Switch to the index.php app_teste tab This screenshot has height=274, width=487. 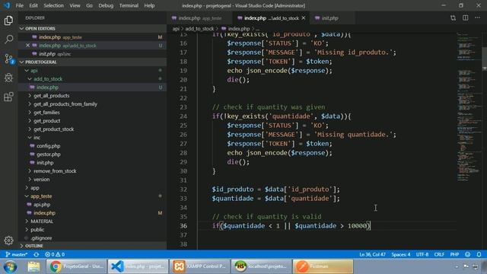click(199, 18)
